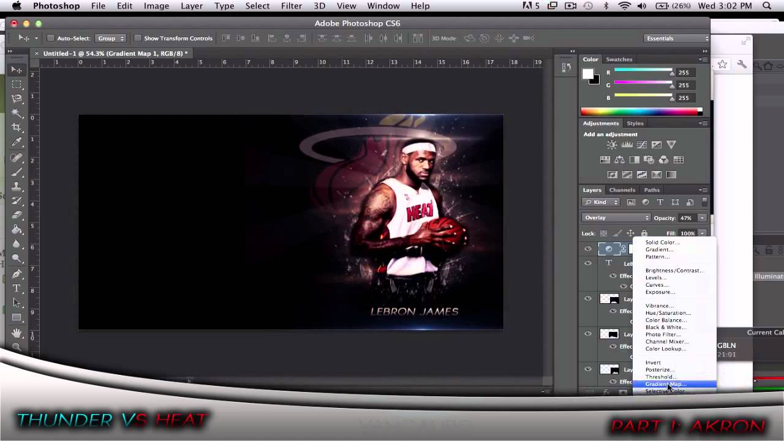Select the Healing Brush tool
The height and width of the screenshot is (441, 784).
coord(17,158)
